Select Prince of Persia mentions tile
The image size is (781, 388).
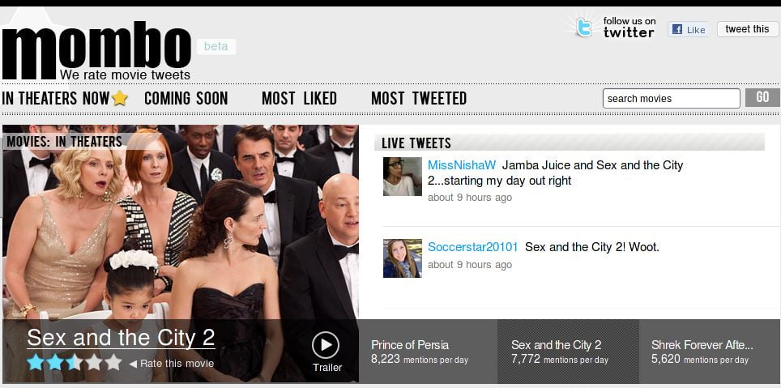[x=428, y=351]
